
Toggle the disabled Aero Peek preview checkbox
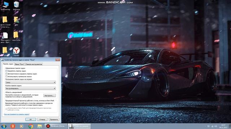point(6,109)
